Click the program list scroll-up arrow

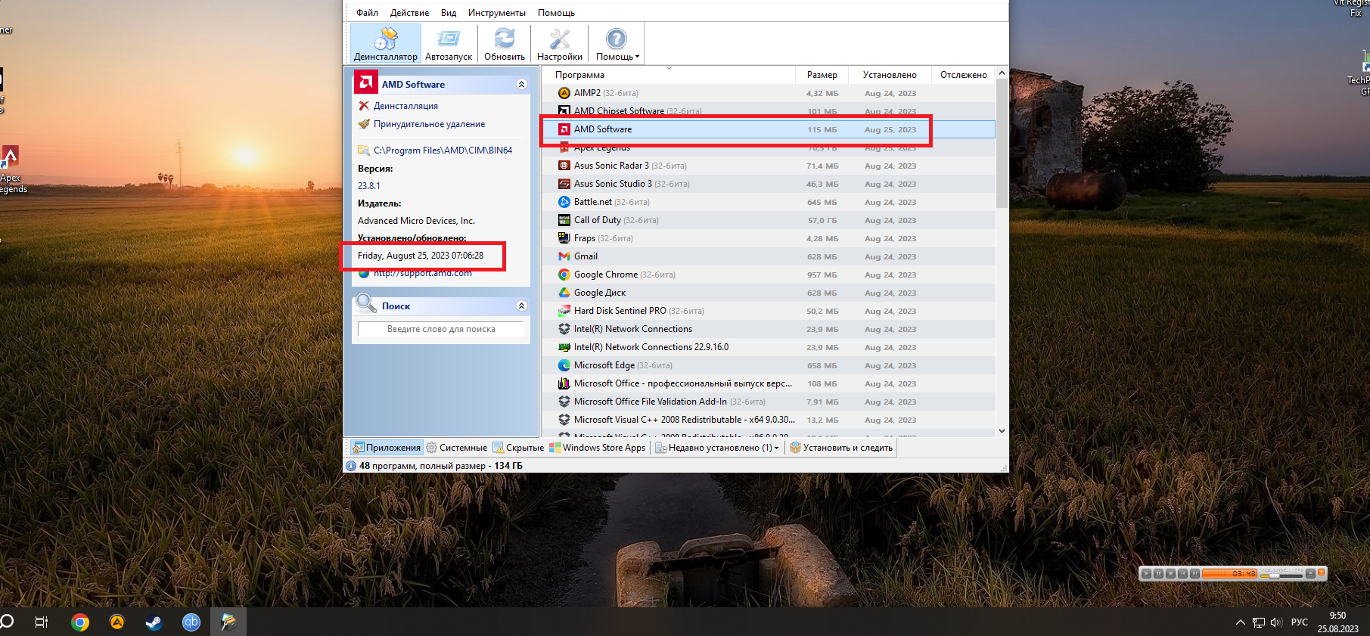(x=1002, y=73)
